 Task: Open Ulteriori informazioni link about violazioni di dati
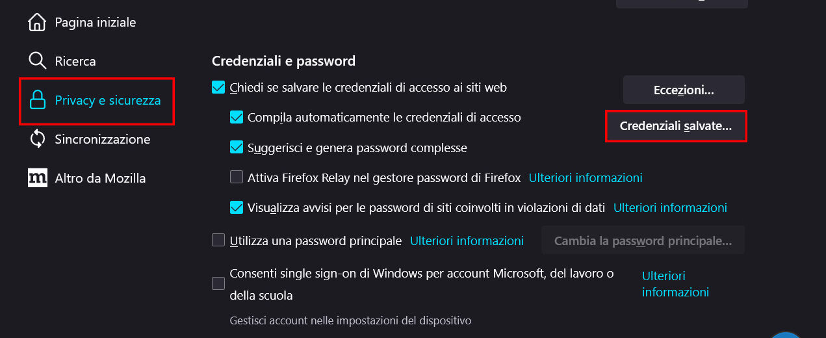[670, 208]
